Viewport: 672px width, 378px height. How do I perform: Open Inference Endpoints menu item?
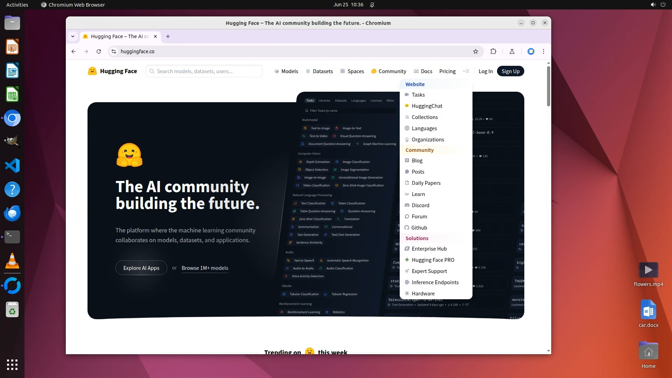[x=435, y=282]
